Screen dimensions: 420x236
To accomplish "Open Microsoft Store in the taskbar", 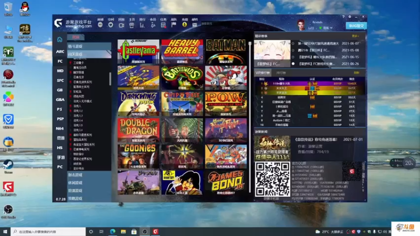I will (134, 231).
